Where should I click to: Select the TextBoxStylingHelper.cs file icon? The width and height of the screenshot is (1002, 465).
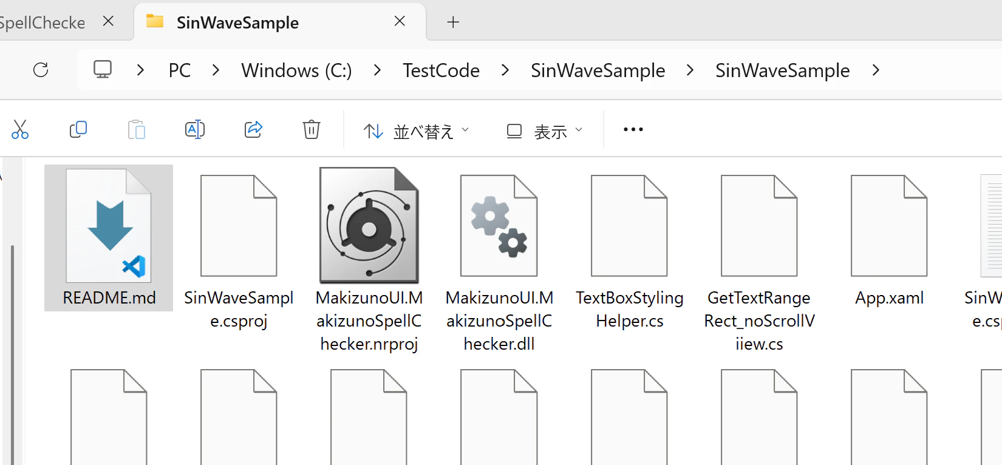629,226
